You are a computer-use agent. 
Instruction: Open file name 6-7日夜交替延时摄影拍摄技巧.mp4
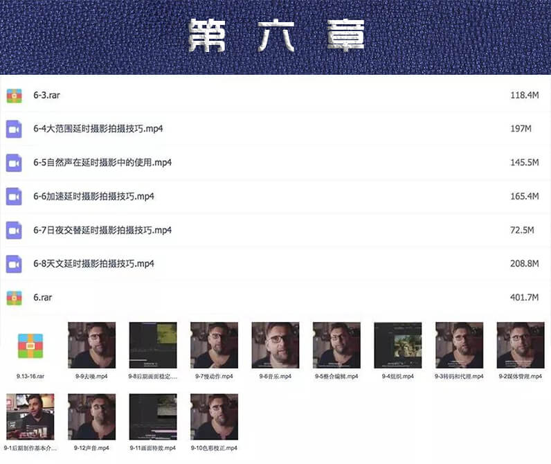pos(102,230)
